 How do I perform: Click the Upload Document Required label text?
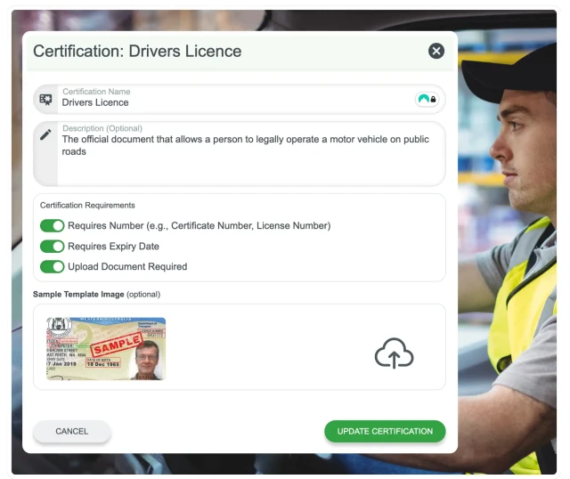127,266
